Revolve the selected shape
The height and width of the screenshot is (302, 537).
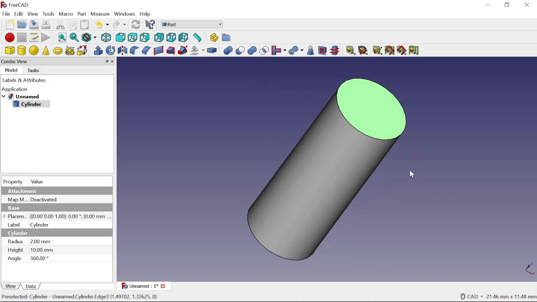(x=111, y=51)
